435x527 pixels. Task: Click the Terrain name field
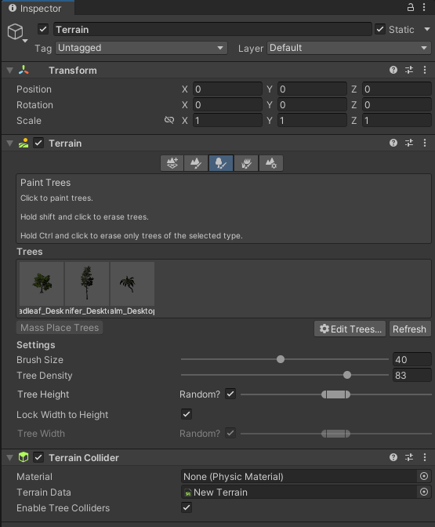coord(212,29)
